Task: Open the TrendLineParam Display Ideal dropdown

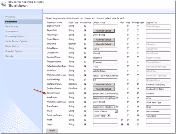Action: coord(109,116)
